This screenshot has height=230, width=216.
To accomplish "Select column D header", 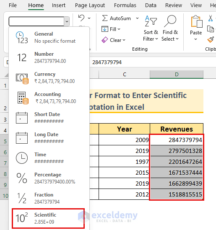I will tap(177, 75).
